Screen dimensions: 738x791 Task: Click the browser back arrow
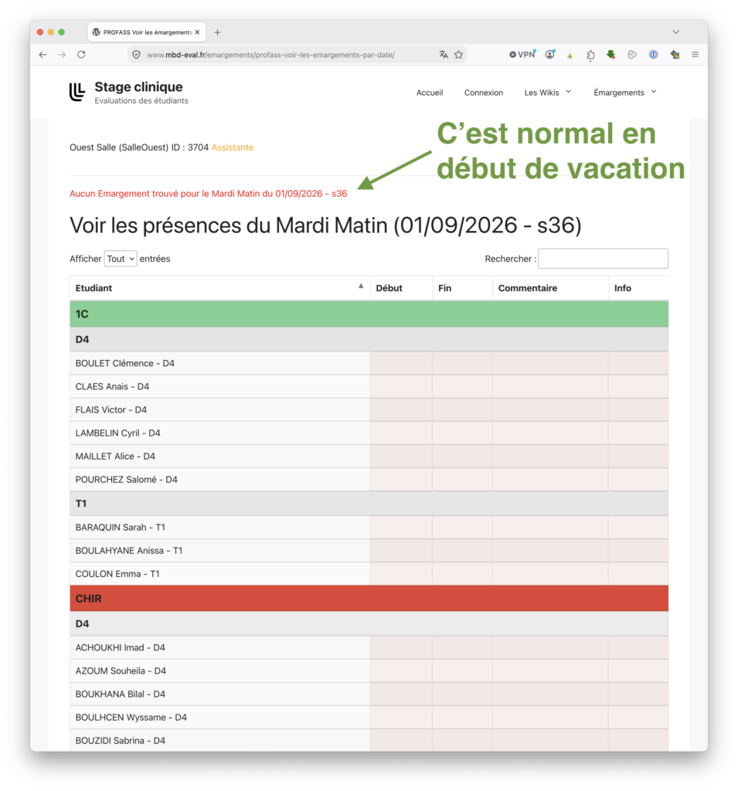tap(43, 55)
